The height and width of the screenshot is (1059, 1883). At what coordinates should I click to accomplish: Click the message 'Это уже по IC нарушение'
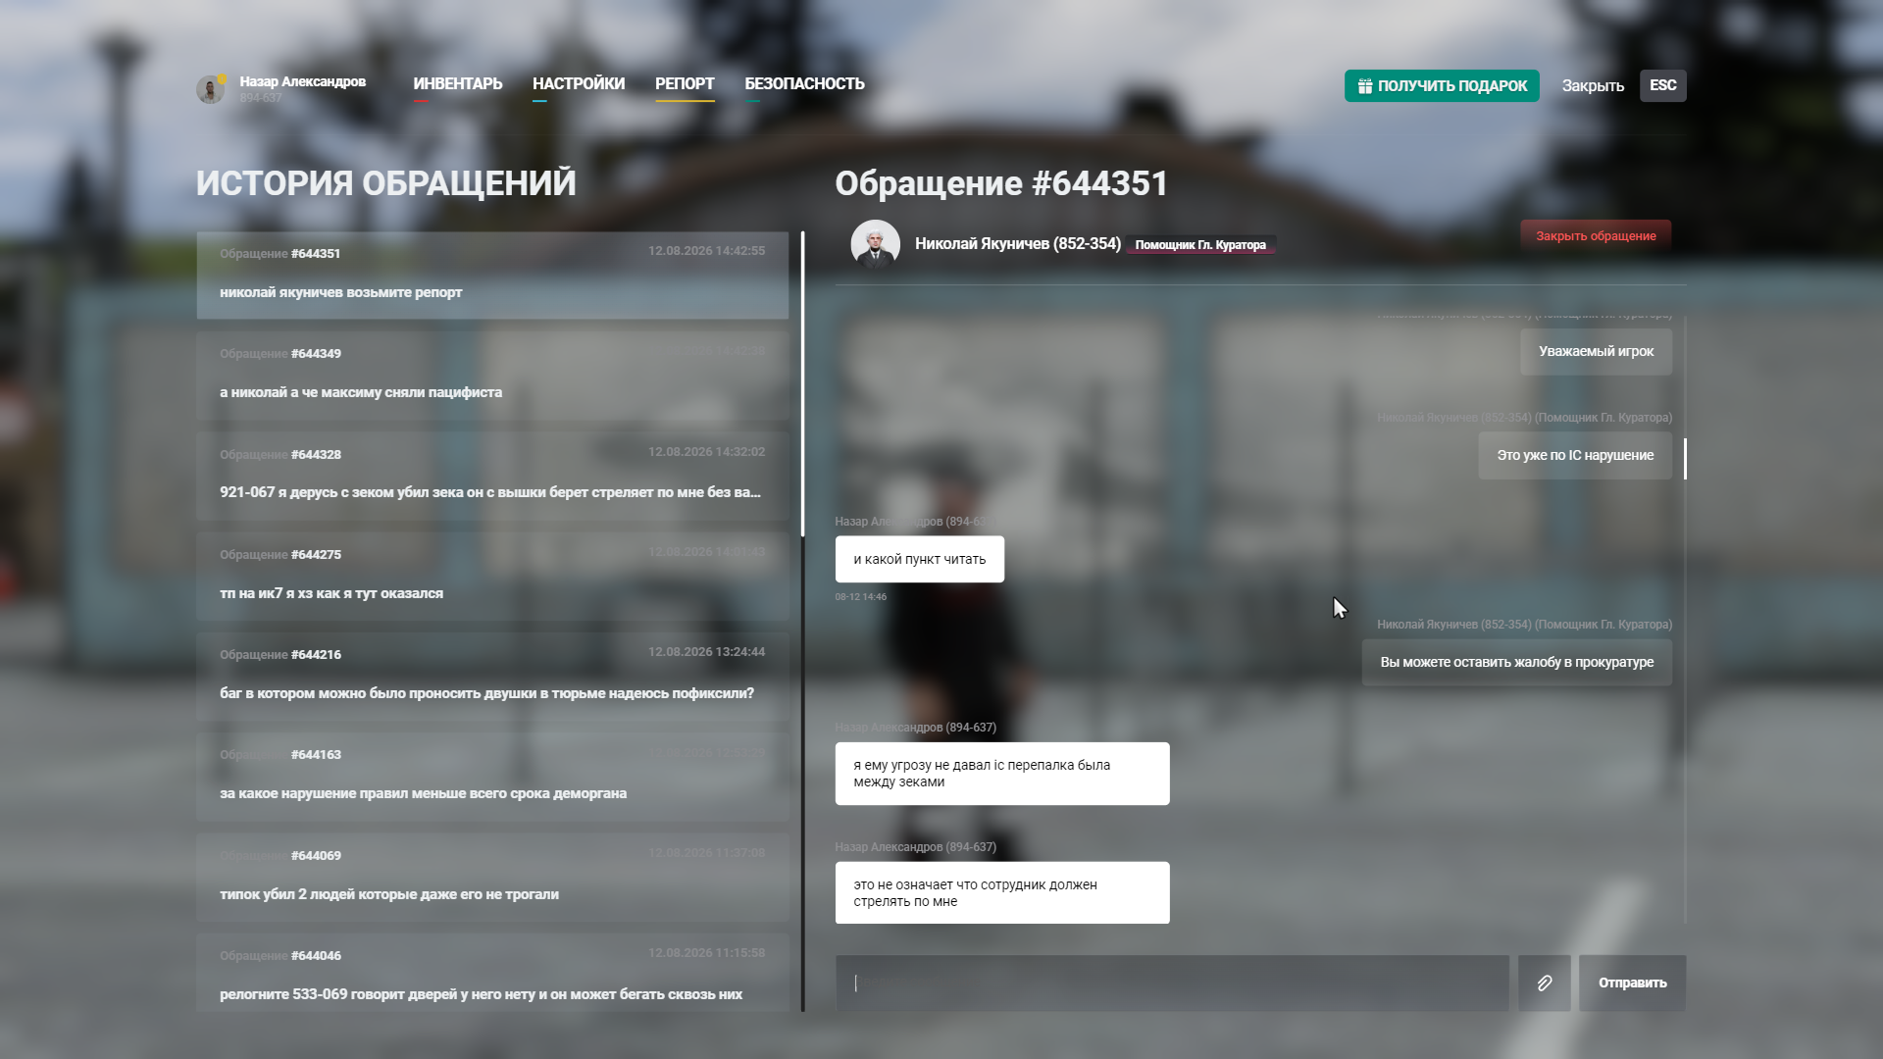(x=1575, y=456)
